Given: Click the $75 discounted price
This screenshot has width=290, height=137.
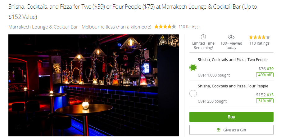Looking at the screenshot, I should (270, 95).
